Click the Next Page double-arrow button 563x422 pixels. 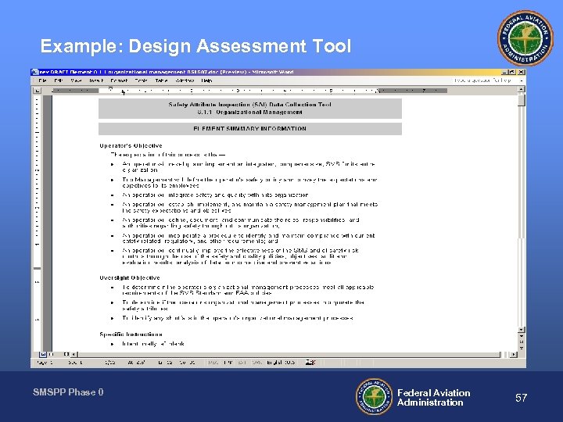[522, 348]
